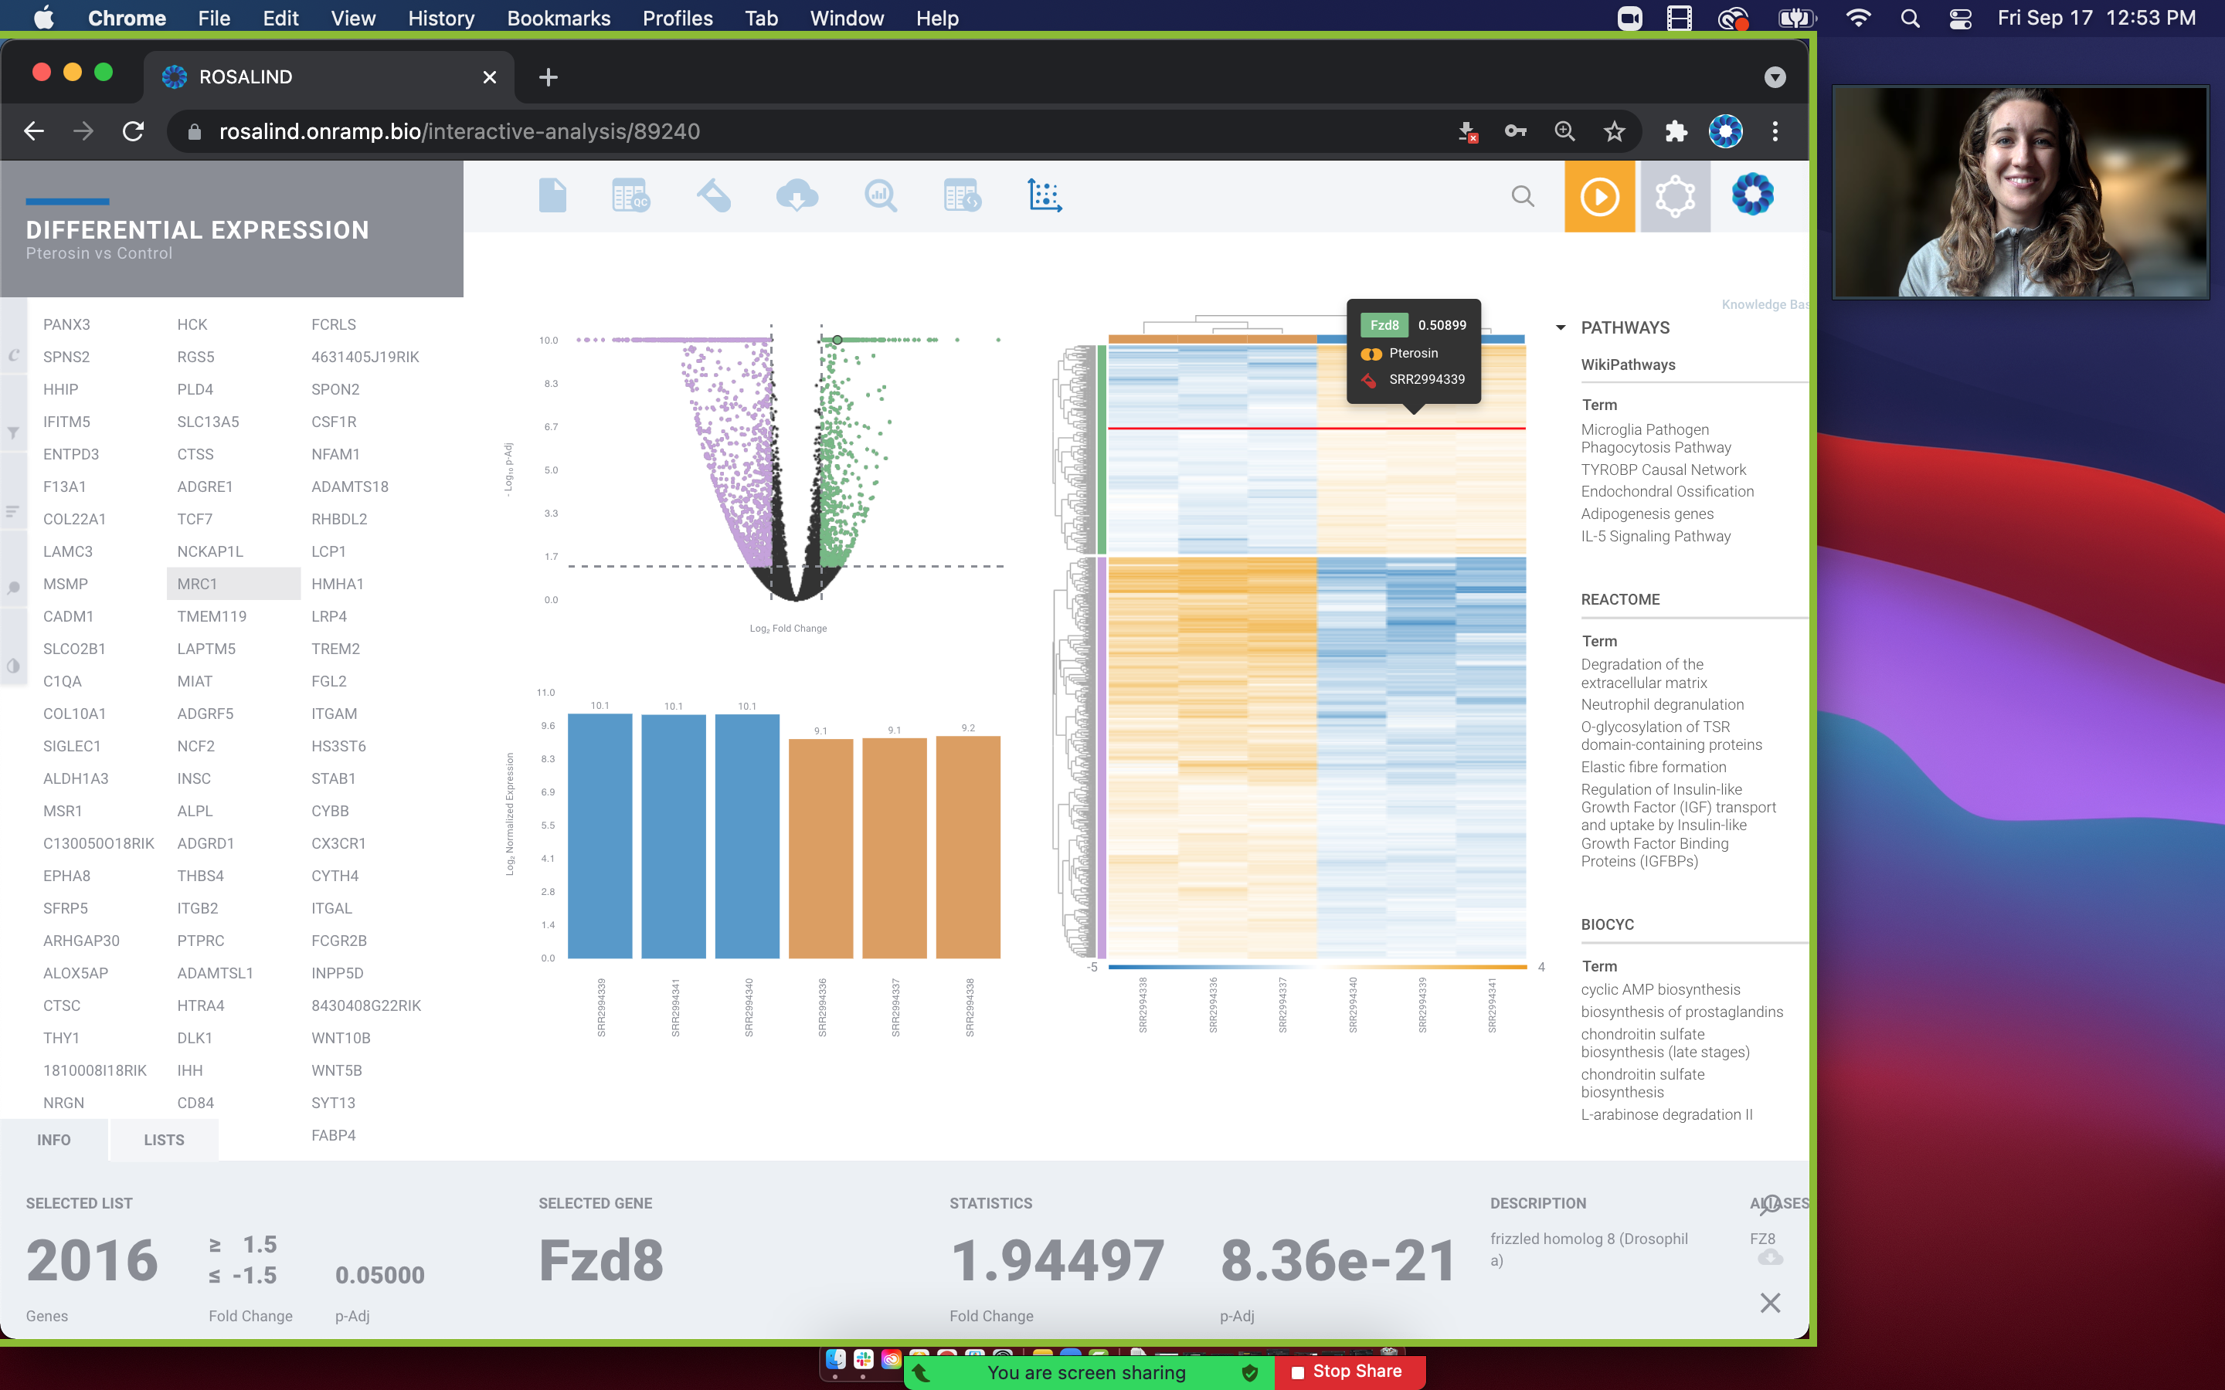Switch to the LISTS tab
This screenshot has height=1390, width=2225.
click(164, 1140)
